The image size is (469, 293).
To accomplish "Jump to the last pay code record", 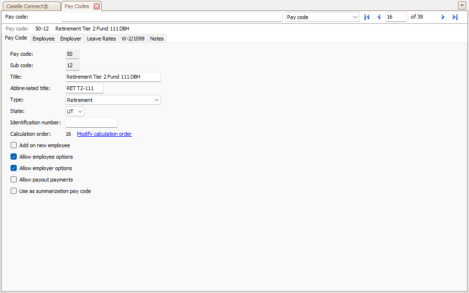I will click(x=455, y=17).
